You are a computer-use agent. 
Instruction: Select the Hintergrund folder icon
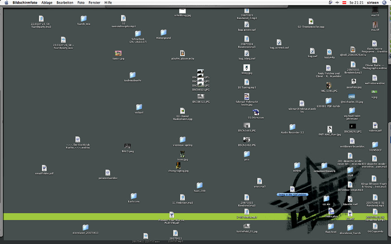click(x=164, y=33)
